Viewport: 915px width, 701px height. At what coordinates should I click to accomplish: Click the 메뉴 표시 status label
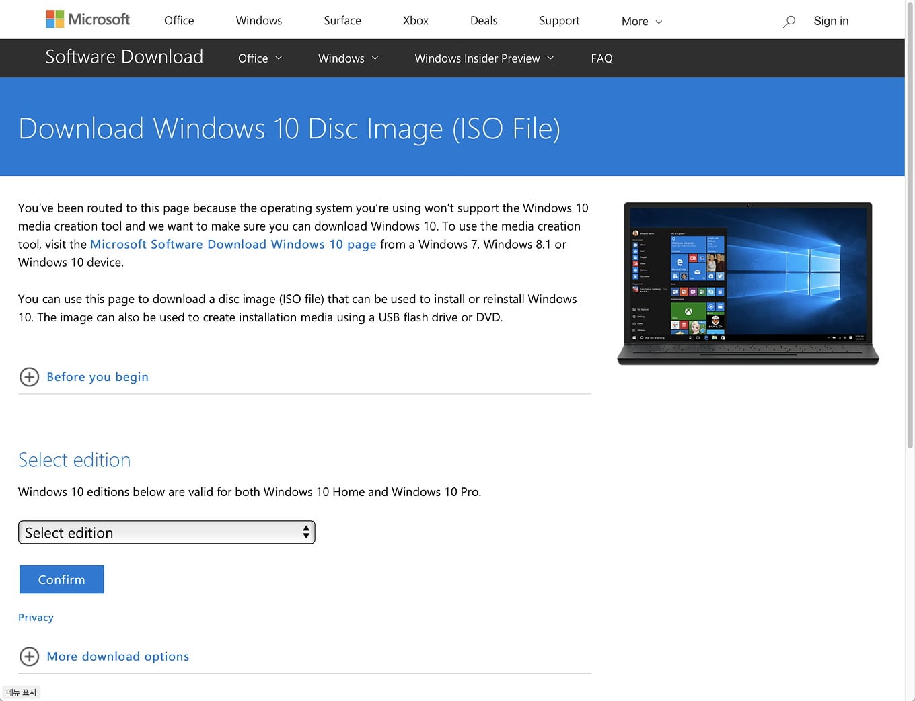coord(21,692)
